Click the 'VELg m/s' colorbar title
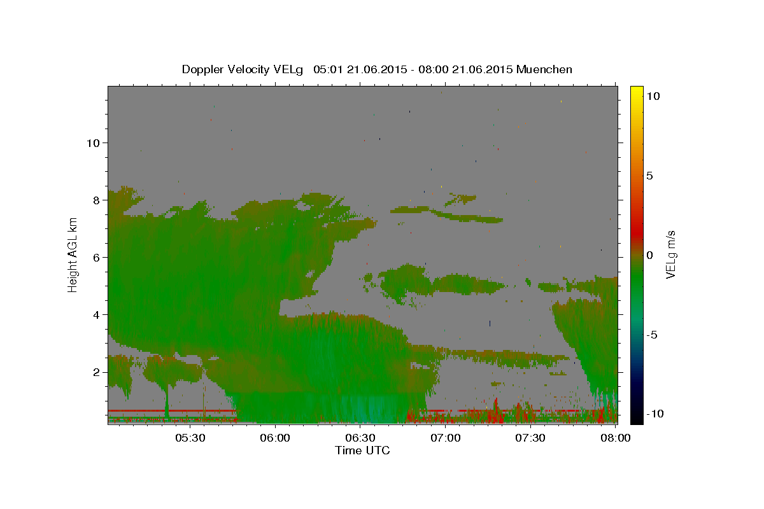The image size is (764, 509). (x=671, y=254)
